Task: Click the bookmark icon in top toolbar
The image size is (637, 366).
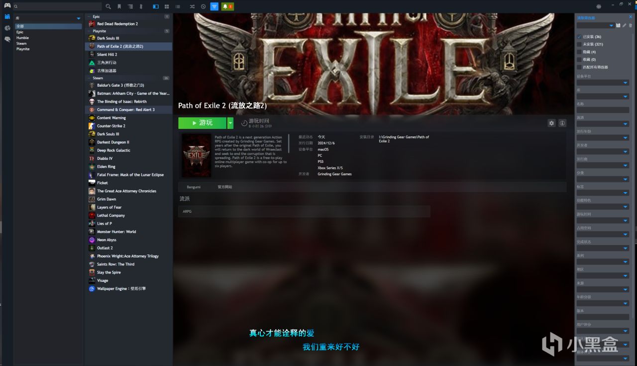Action: [119, 6]
